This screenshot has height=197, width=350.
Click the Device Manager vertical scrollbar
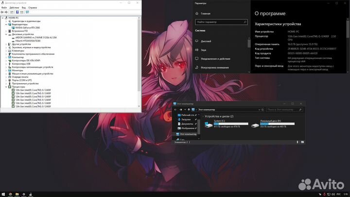coord(139,54)
